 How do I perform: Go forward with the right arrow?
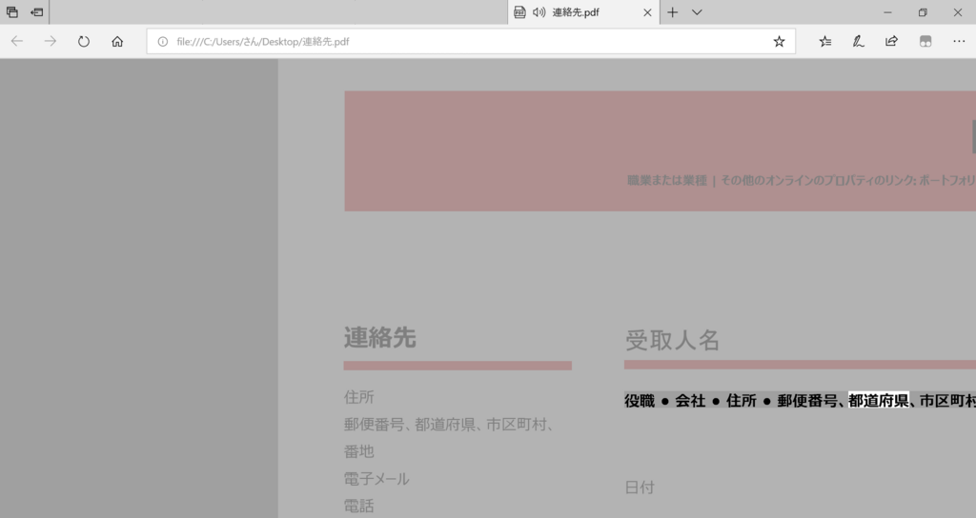pyautogui.click(x=51, y=41)
